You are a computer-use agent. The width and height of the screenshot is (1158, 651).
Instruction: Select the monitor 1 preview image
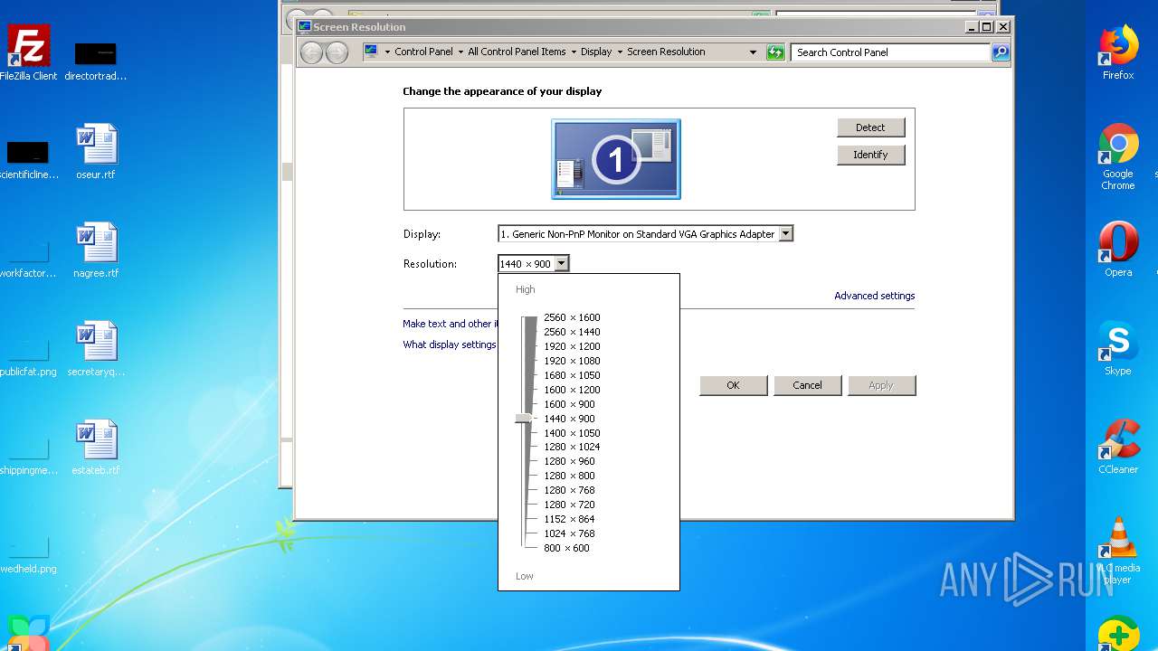point(616,159)
